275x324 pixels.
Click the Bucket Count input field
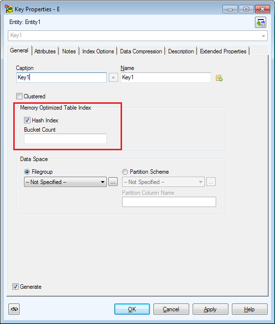(65, 139)
